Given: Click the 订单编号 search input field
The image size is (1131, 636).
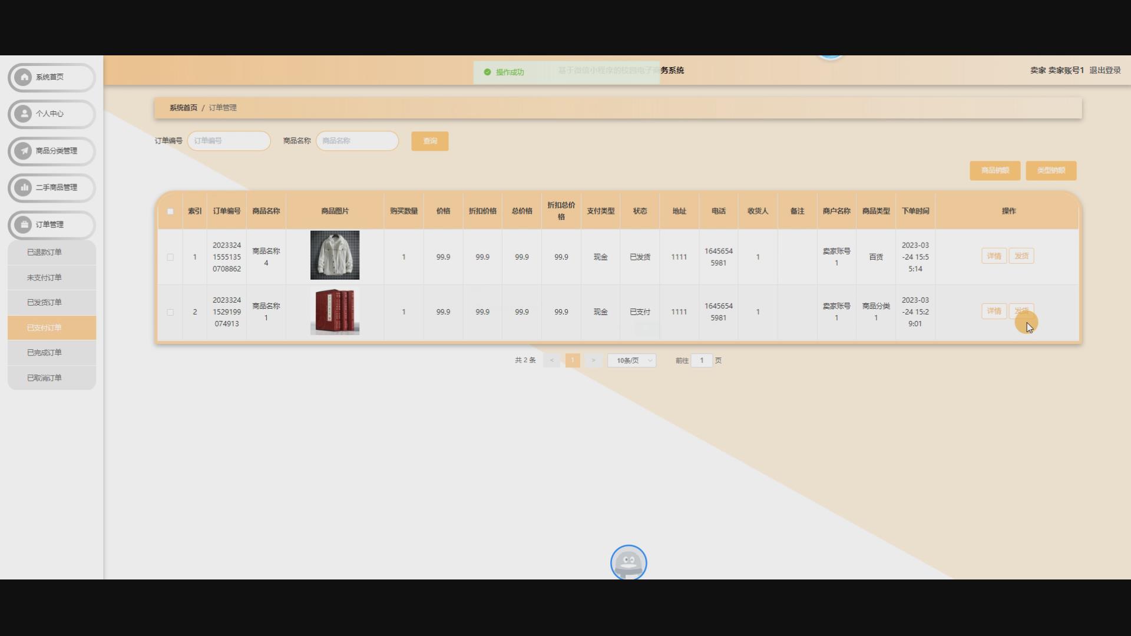Looking at the screenshot, I should pyautogui.click(x=229, y=141).
